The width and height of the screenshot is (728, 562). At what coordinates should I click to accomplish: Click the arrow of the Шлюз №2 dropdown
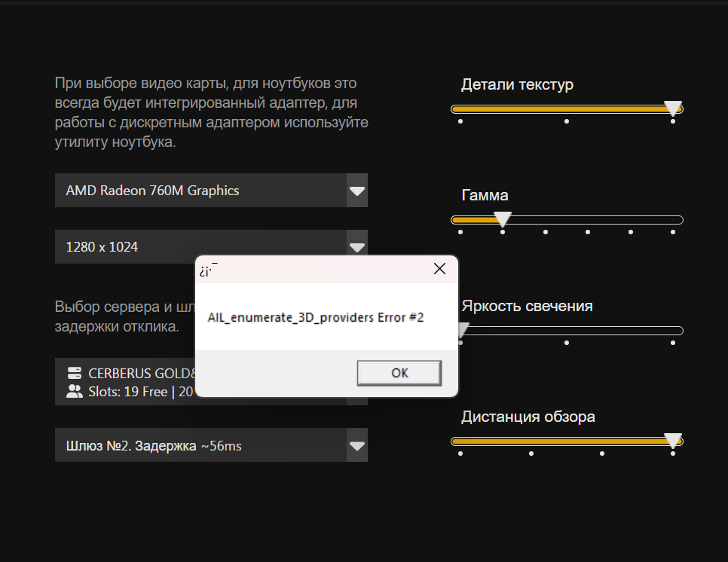click(x=357, y=445)
